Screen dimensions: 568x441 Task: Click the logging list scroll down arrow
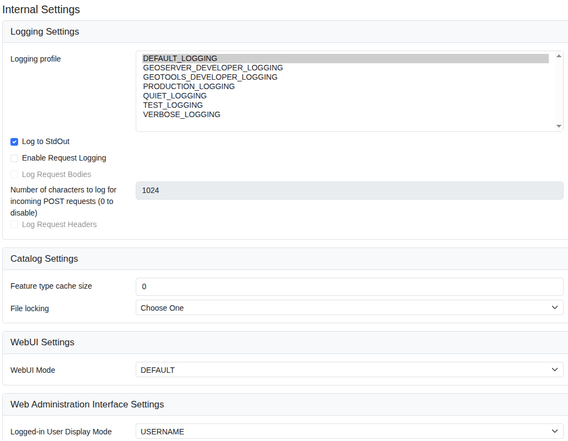pos(559,126)
